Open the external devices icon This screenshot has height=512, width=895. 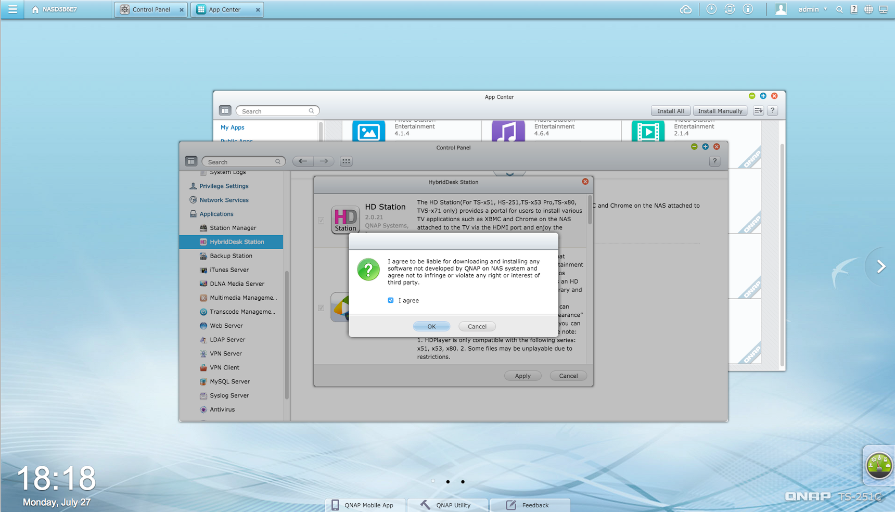(730, 9)
